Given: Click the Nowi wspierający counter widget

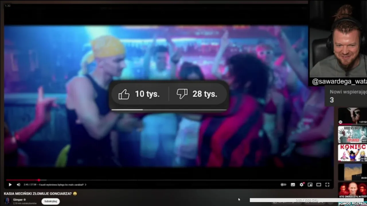Looking at the screenshot, I should pyautogui.click(x=346, y=96).
